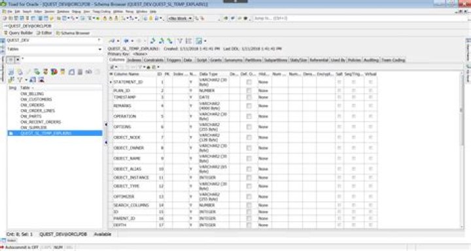The height and width of the screenshot is (251, 471).
Task: Open the Stats/Size tab
Action: [x=298, y=60]
